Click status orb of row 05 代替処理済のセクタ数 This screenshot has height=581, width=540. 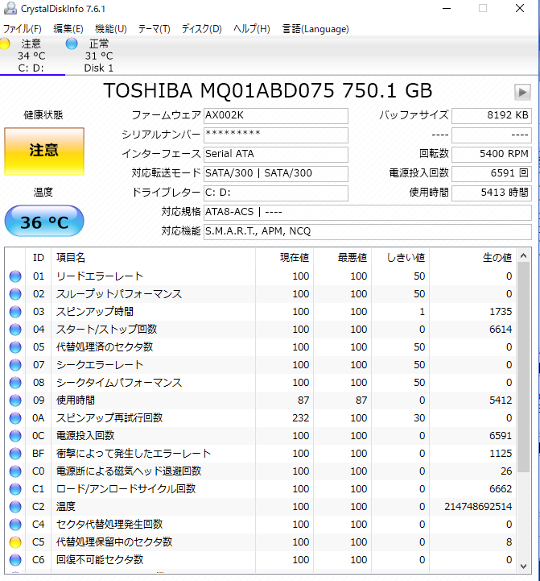[15, 347]
